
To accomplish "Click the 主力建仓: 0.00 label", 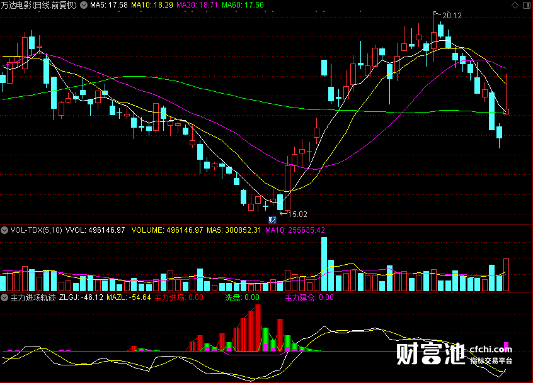I will 309,297.
